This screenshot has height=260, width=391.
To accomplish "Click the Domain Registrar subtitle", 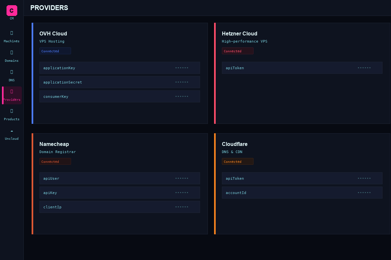I will coord(57,152).
